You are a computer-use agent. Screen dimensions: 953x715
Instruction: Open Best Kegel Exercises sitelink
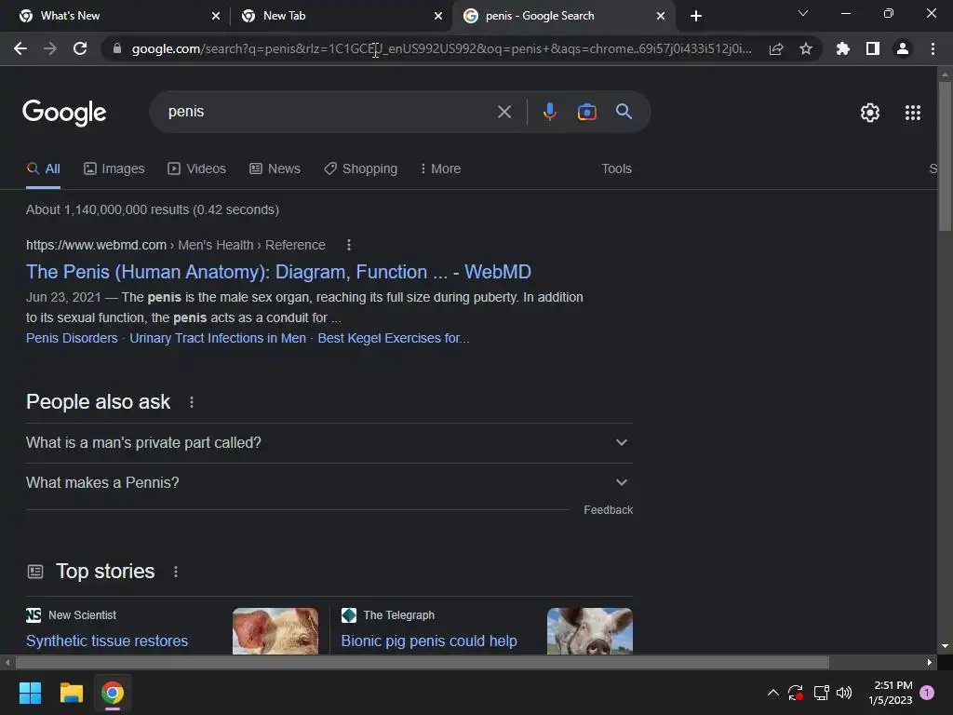pos(394,338)
